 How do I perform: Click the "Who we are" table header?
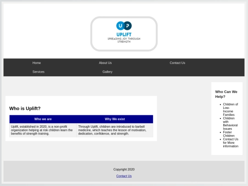tap(43, 119)
